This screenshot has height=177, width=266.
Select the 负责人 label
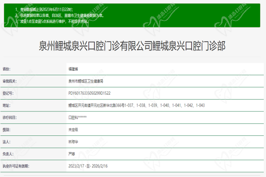click(x=8, y=154)
